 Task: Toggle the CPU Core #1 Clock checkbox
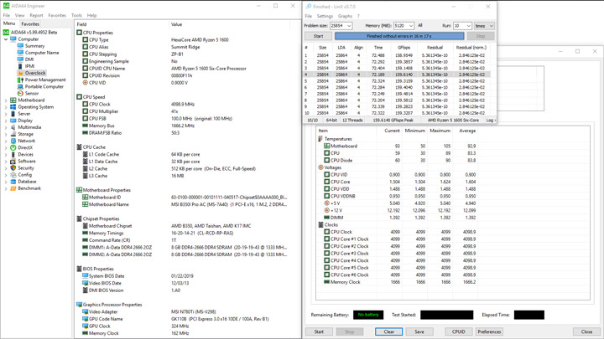tap(326, 239)
